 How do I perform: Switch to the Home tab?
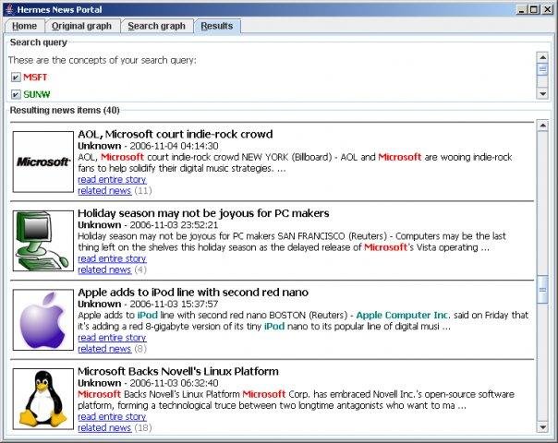pos(24,26)
